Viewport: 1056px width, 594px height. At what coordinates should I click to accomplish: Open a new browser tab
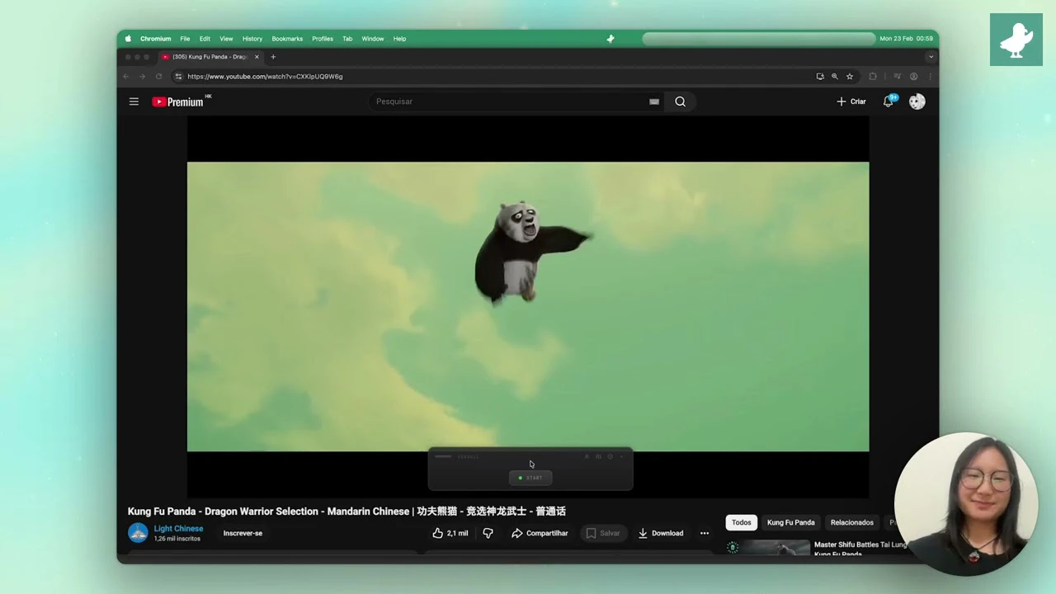[273, 57]
